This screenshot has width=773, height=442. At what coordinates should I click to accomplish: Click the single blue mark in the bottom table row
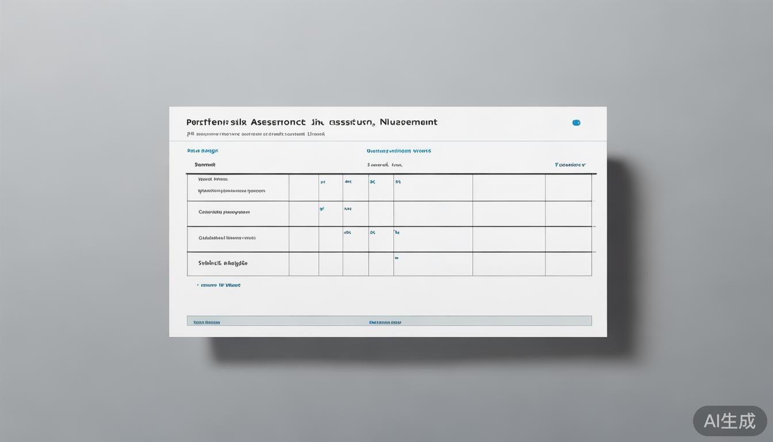(396, 258)
